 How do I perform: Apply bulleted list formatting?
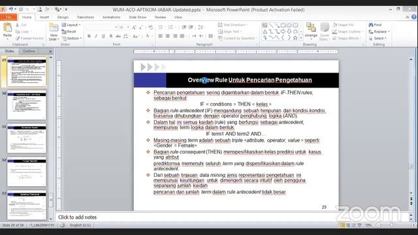[x=161, y=27]
